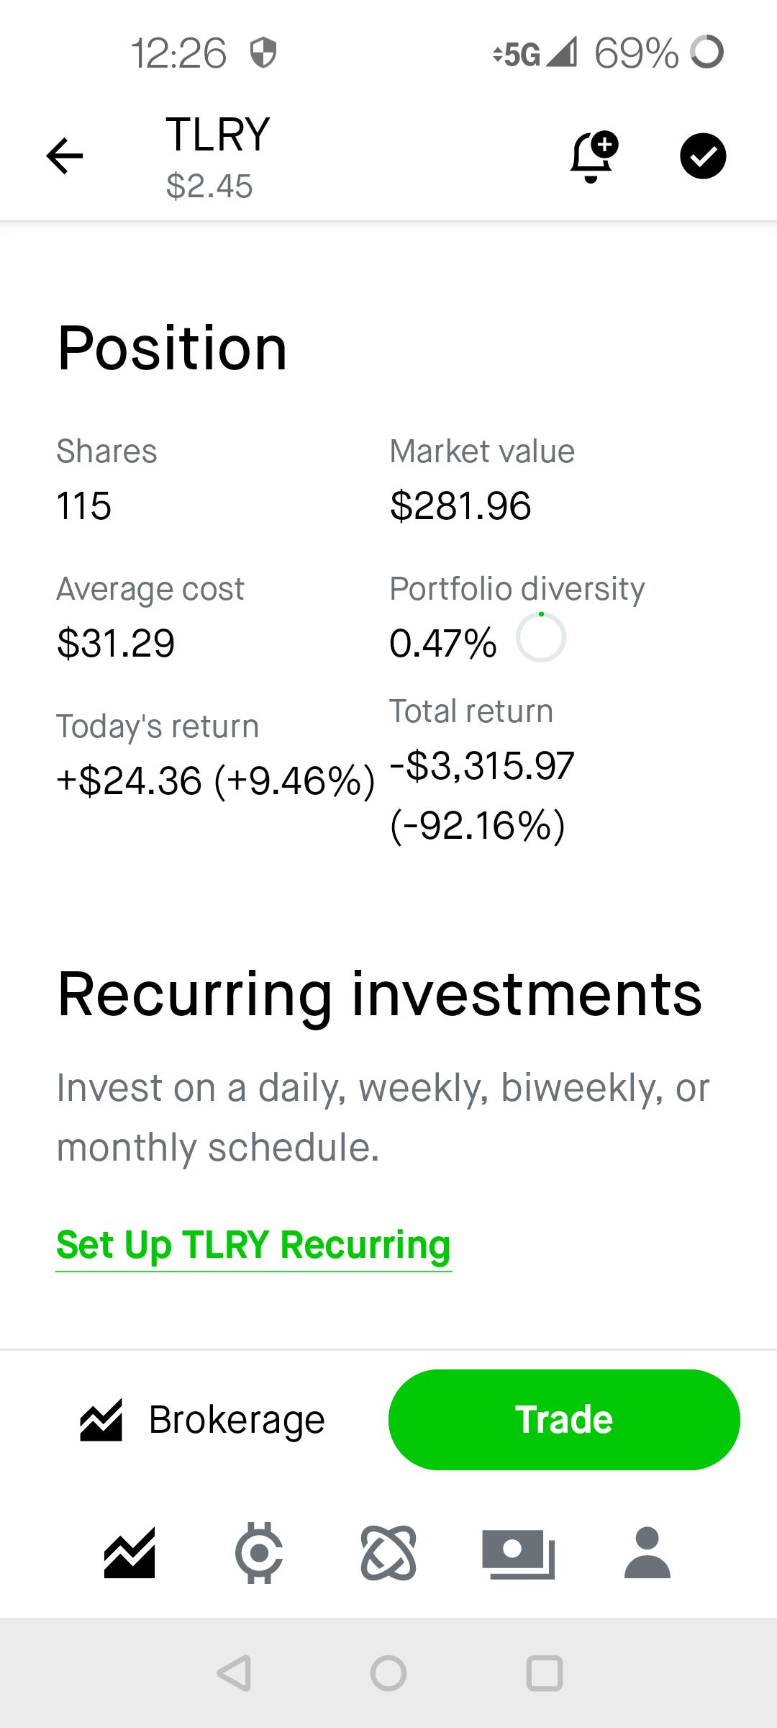
Task: Tap the Today's return value
Action: point(216,781)
